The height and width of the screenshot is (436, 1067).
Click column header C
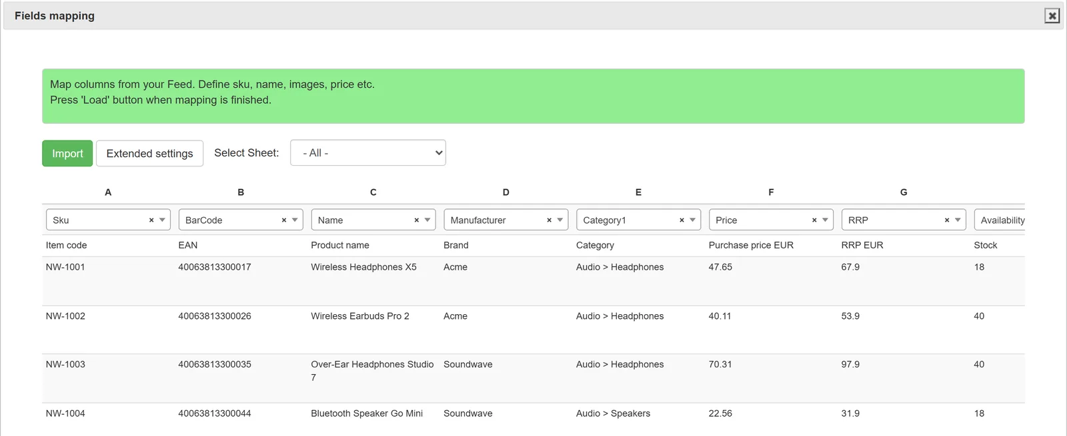[x=373, y=192]
